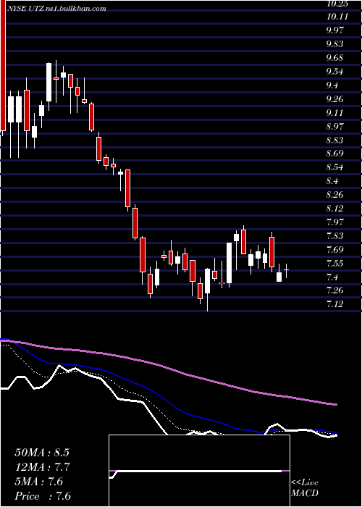362x507 pixels.
Task: Click the 8.54 price label
Action: [x=336, y=167]
